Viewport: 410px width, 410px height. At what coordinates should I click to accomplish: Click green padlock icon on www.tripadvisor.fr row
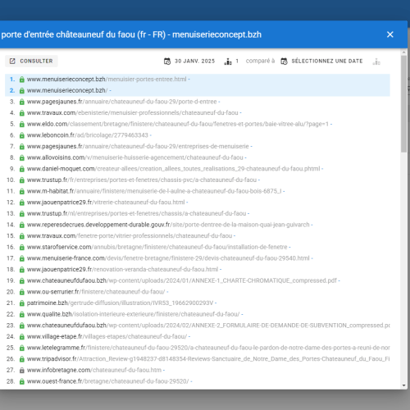click(22, 359)
